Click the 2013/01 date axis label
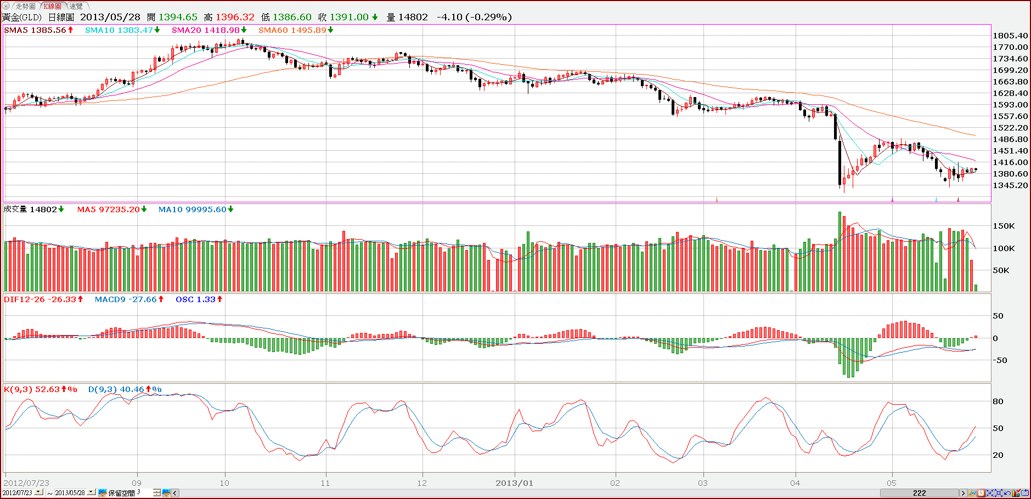This screenshot has height=499, width=1031. [514, 483]
